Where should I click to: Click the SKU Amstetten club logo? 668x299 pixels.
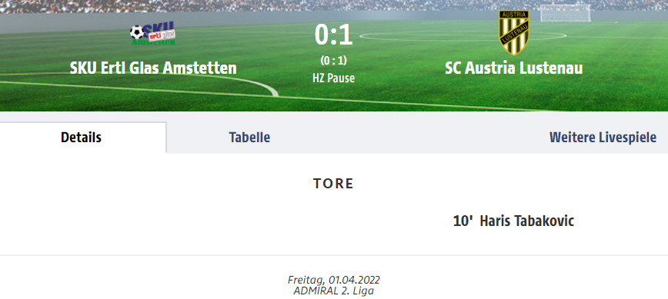[153, 33]
